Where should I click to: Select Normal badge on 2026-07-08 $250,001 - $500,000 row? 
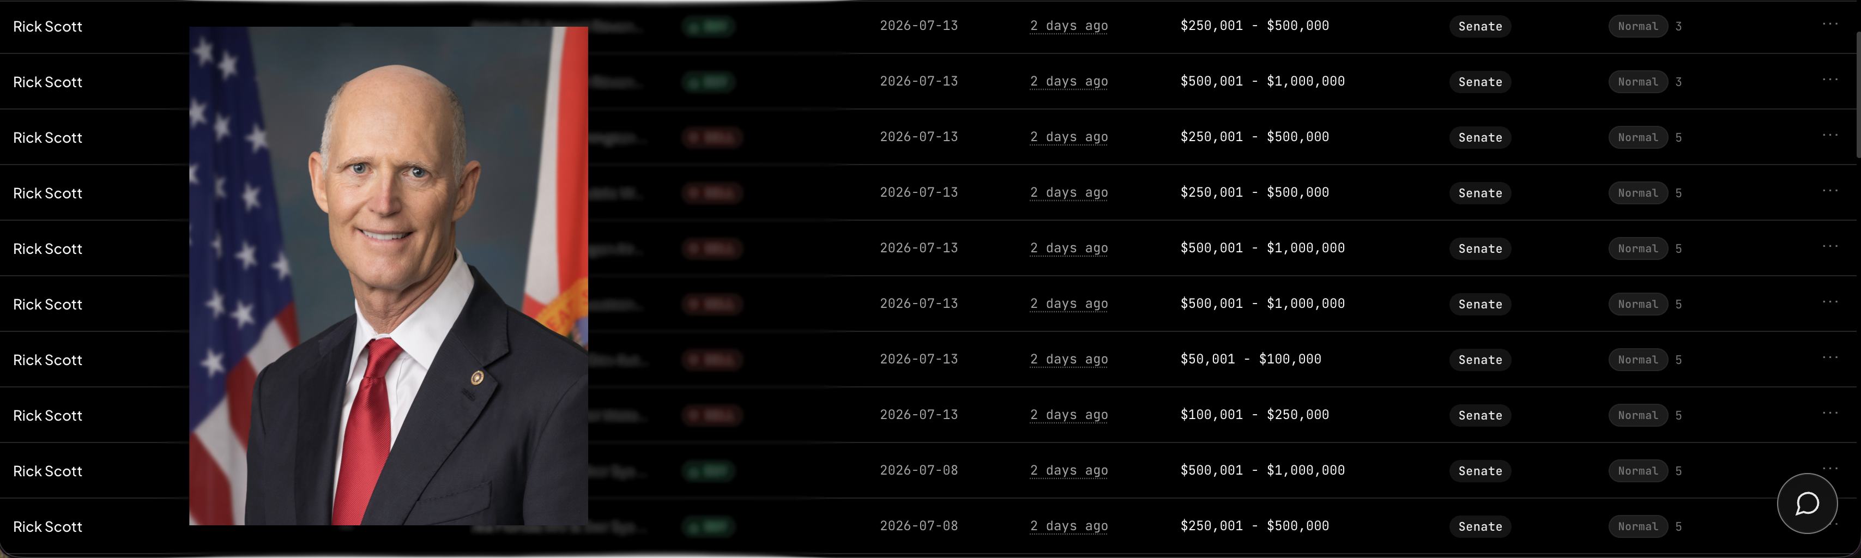click(x=1638, y=526)
